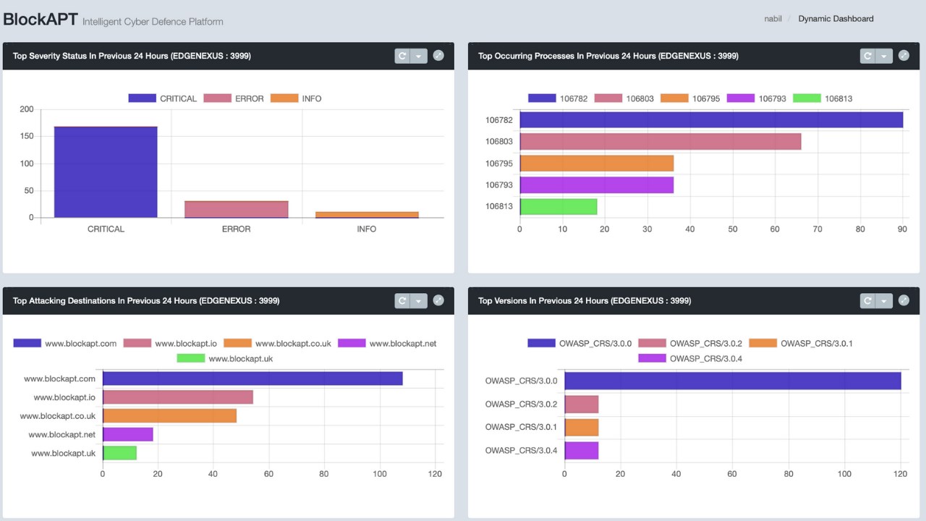
Task: Toggle the 106795 legend entry in the processes chart
Action: pos(690,98)
